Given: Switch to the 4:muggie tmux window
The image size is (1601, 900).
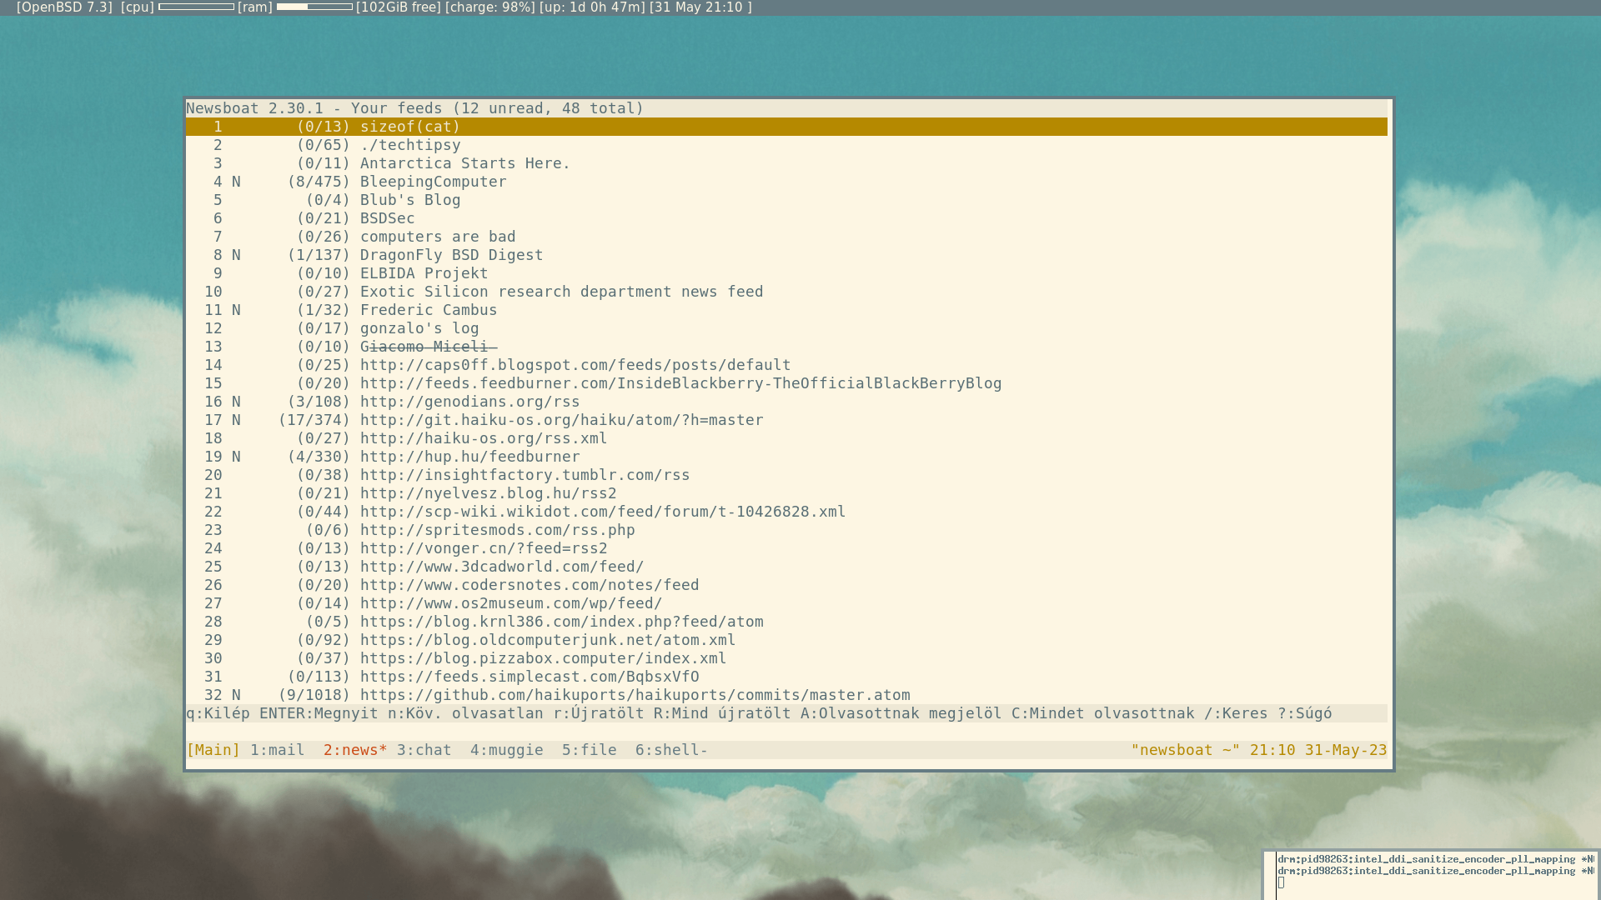Looking at the screenshot, I should click(506, 750).
